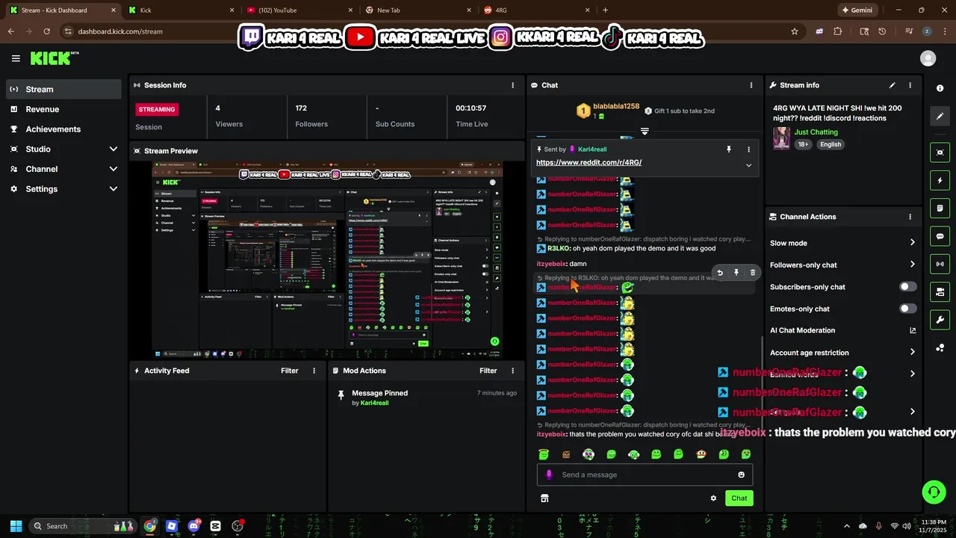The height and width of the screenshot is (538, 956).
Task: Collapse the chat leaderboard arrow
Action: [645, 131]
